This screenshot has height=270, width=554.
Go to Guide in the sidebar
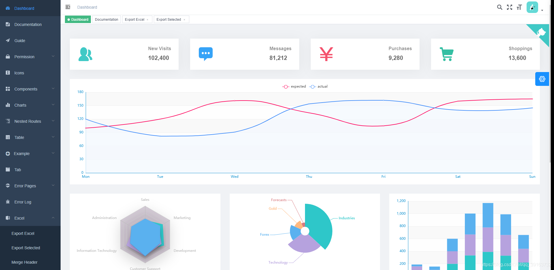30,41
